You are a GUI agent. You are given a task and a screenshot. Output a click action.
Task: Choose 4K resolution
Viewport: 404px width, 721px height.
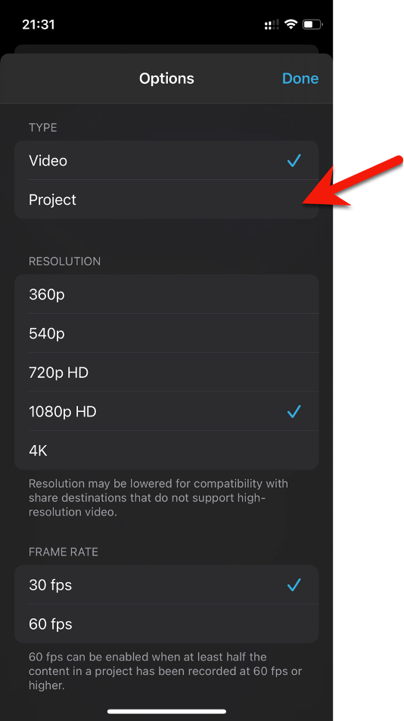166,450
